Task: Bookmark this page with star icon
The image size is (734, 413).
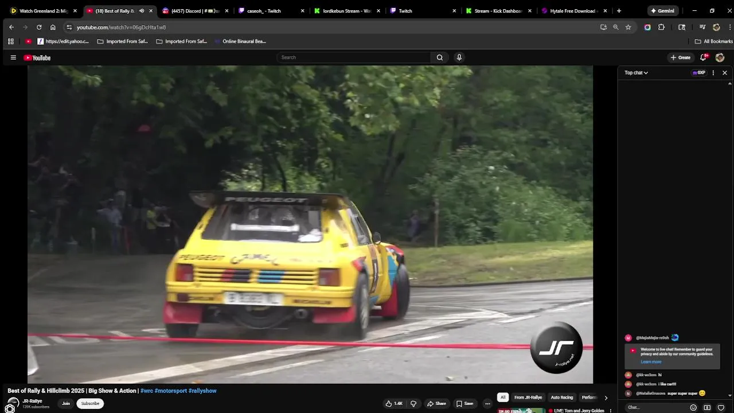Action: point(628,27)
